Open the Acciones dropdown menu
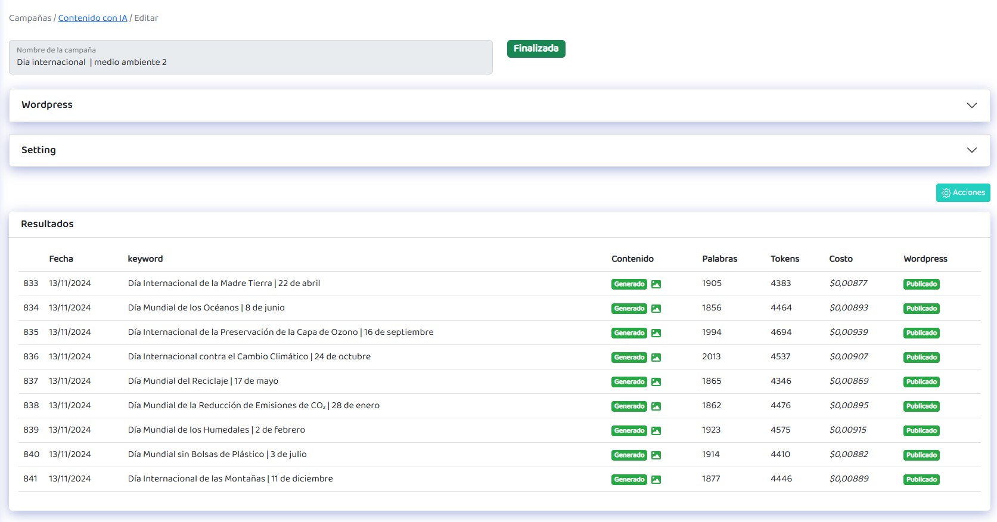The image size is (997, 522). [962, 192]
